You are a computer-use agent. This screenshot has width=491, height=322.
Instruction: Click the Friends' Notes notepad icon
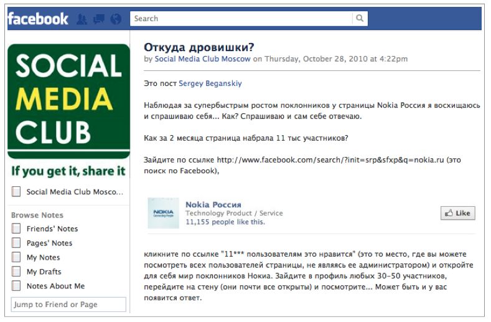click(16, 228)
